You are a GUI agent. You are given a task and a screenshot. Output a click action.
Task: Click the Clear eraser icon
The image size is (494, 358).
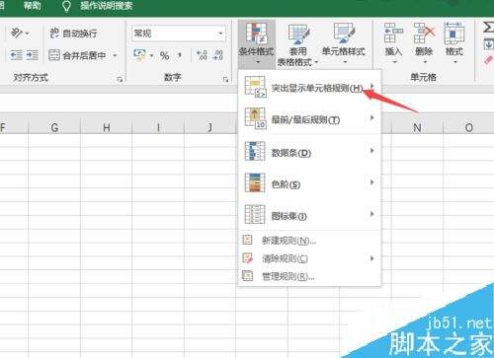point(489,60)
